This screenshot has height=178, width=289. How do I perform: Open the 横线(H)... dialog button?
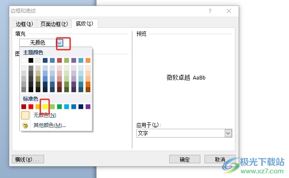(x=28, y=159)
